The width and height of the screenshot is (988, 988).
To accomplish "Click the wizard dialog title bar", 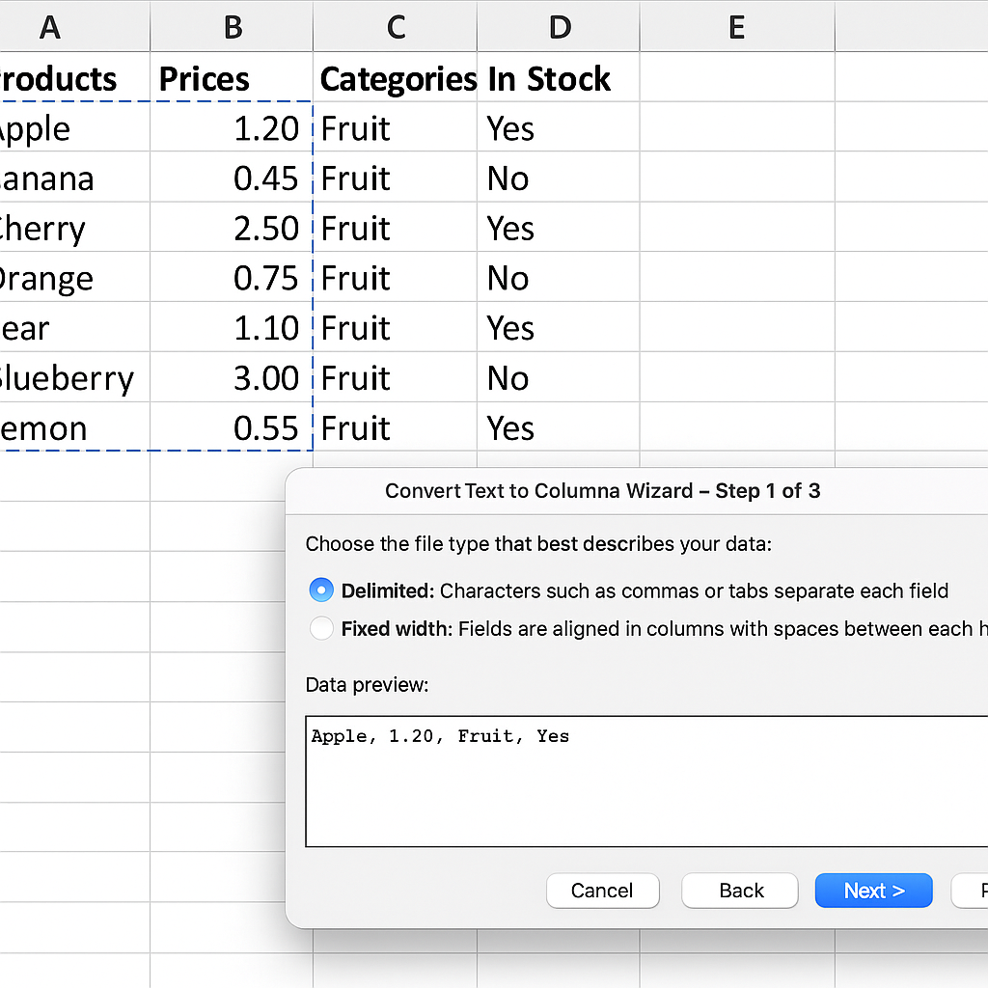I will click(602, 490).
